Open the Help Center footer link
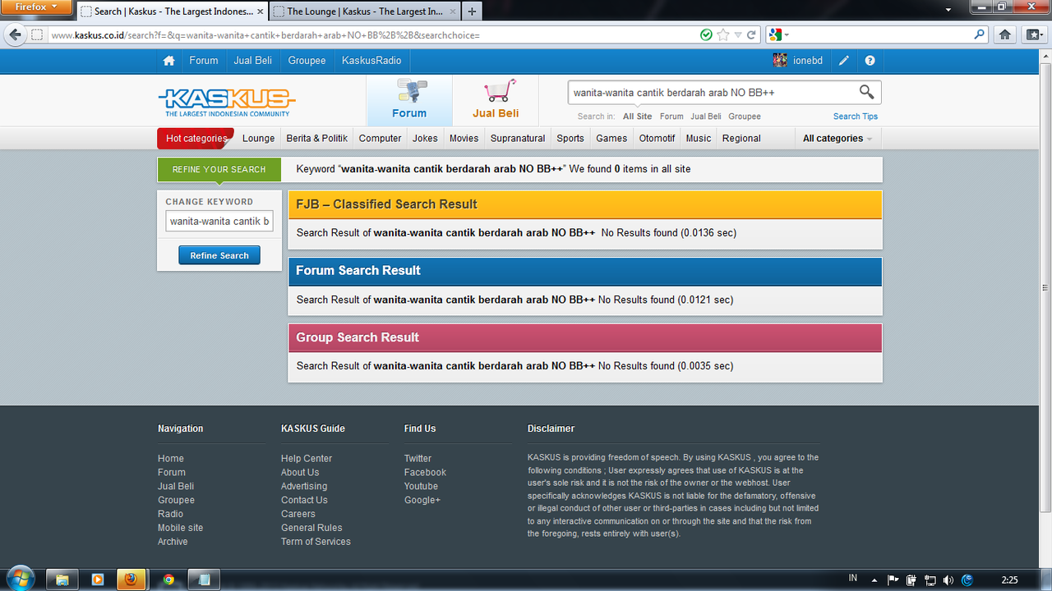 (307, 459)
